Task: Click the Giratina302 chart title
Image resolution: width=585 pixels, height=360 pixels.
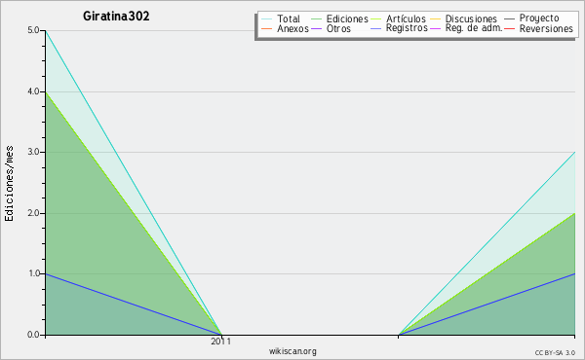Action: pos(116,16)
